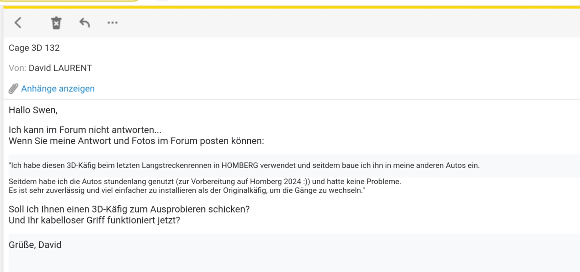Image resolution: width=580 pixels, height=272 pixels.
Task: Click the signature 'Grüße, David'
Action: click(x=35, y=245)
